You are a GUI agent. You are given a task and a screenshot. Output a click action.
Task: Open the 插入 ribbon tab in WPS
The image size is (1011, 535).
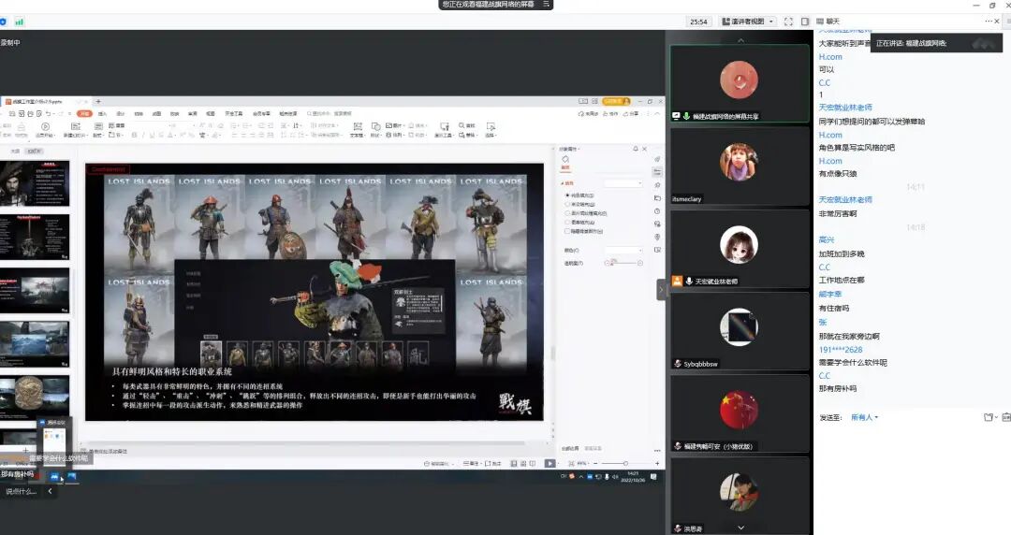click(102, 113)
